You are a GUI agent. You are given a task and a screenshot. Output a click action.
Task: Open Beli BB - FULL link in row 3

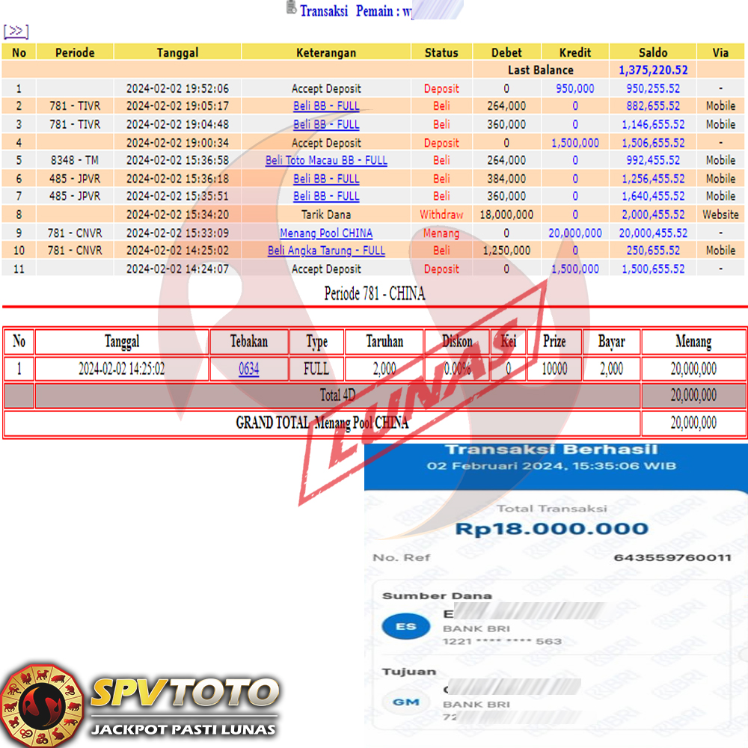pos(326,124)
